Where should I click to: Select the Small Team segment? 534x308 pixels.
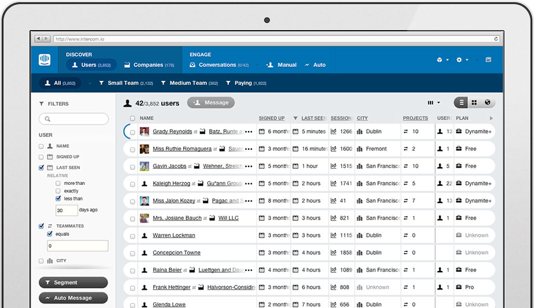click(x=125, y=83)
